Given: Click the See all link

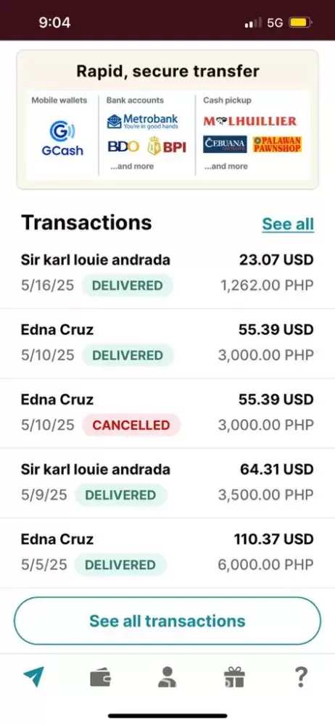Looking at the screenshot, I should 288,224.
